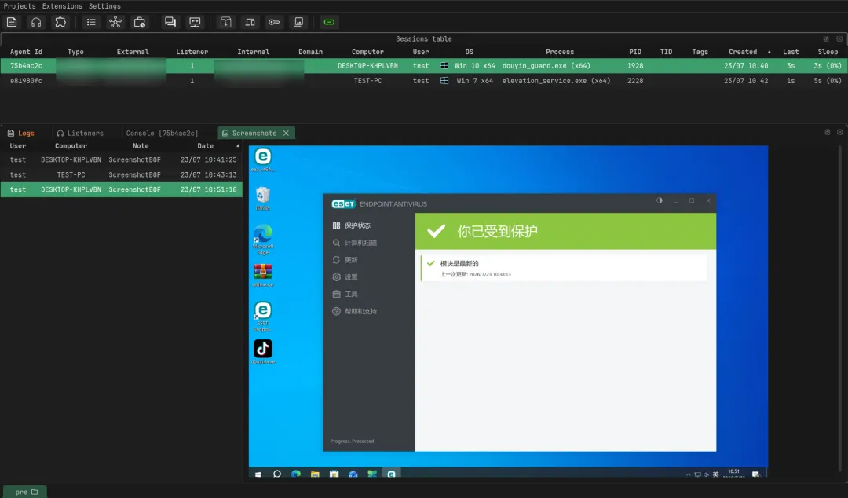Click Win 7 x64 OS cell

pos(475,81)
